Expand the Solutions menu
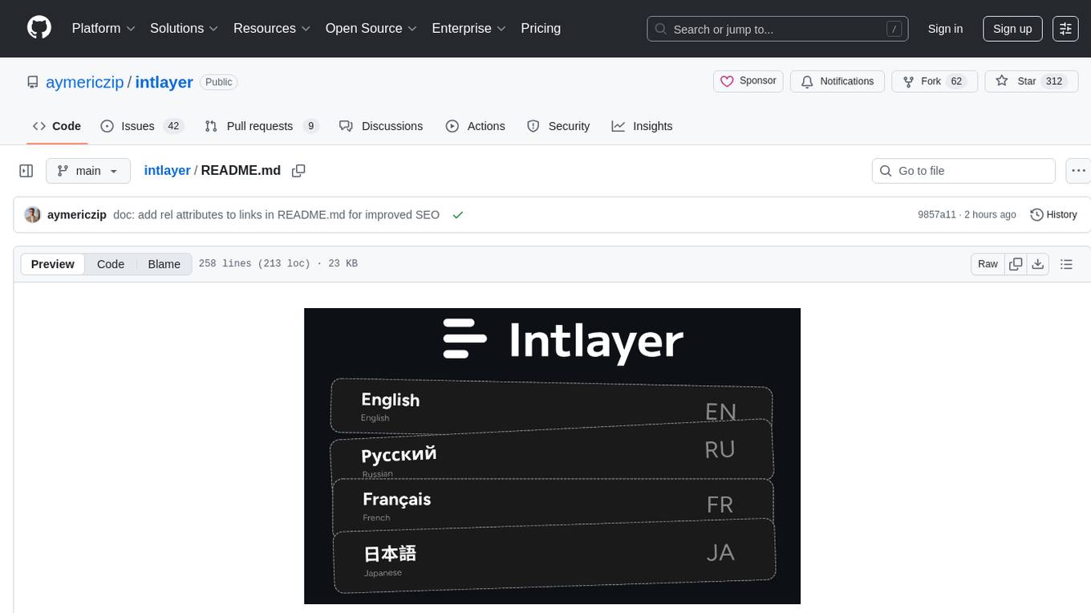Screen dimensions: 1091x613 [x=184, y=28]
